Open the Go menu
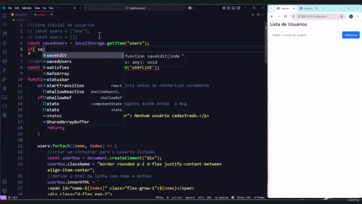 click(x=44, y=8)
